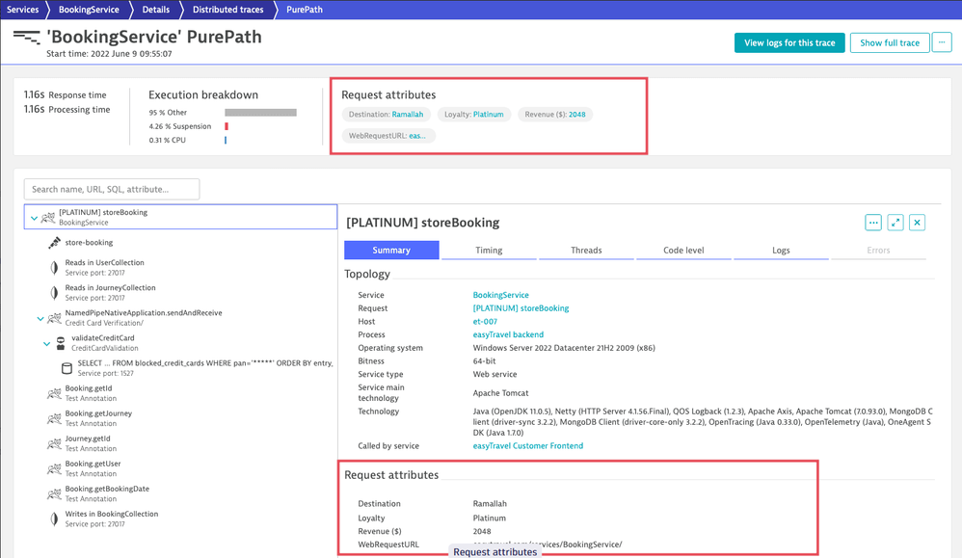Select the store-booking tree row
The height and width of the screenshot is (558, 962).
pyautogui.click(x=181, y=243)
